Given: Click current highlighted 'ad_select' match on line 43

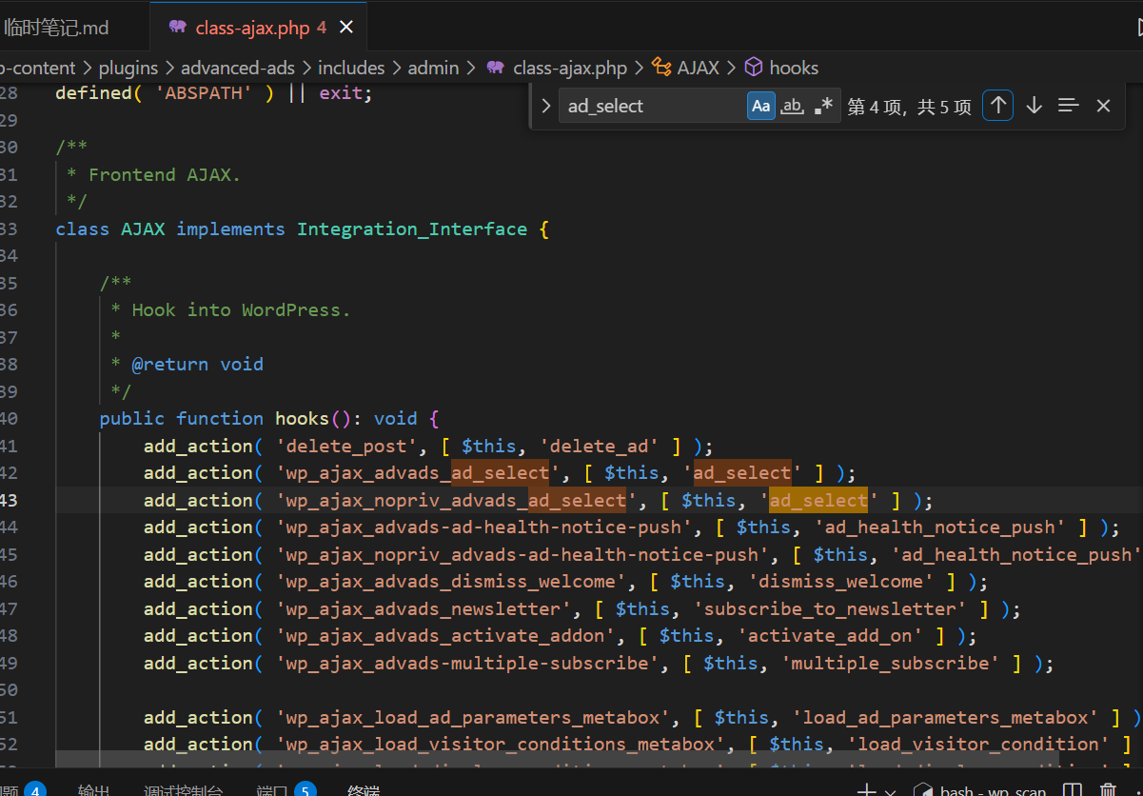Looking at the screenshot, I should 818,500.
